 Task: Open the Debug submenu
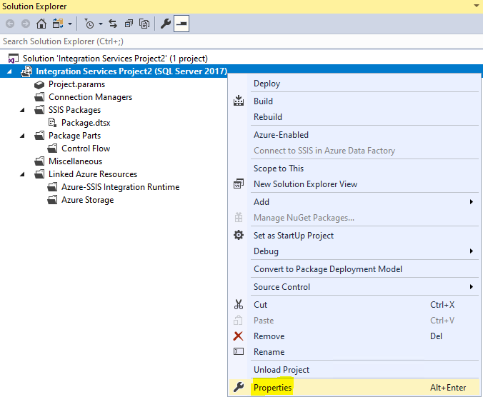[x=353, y=251]
